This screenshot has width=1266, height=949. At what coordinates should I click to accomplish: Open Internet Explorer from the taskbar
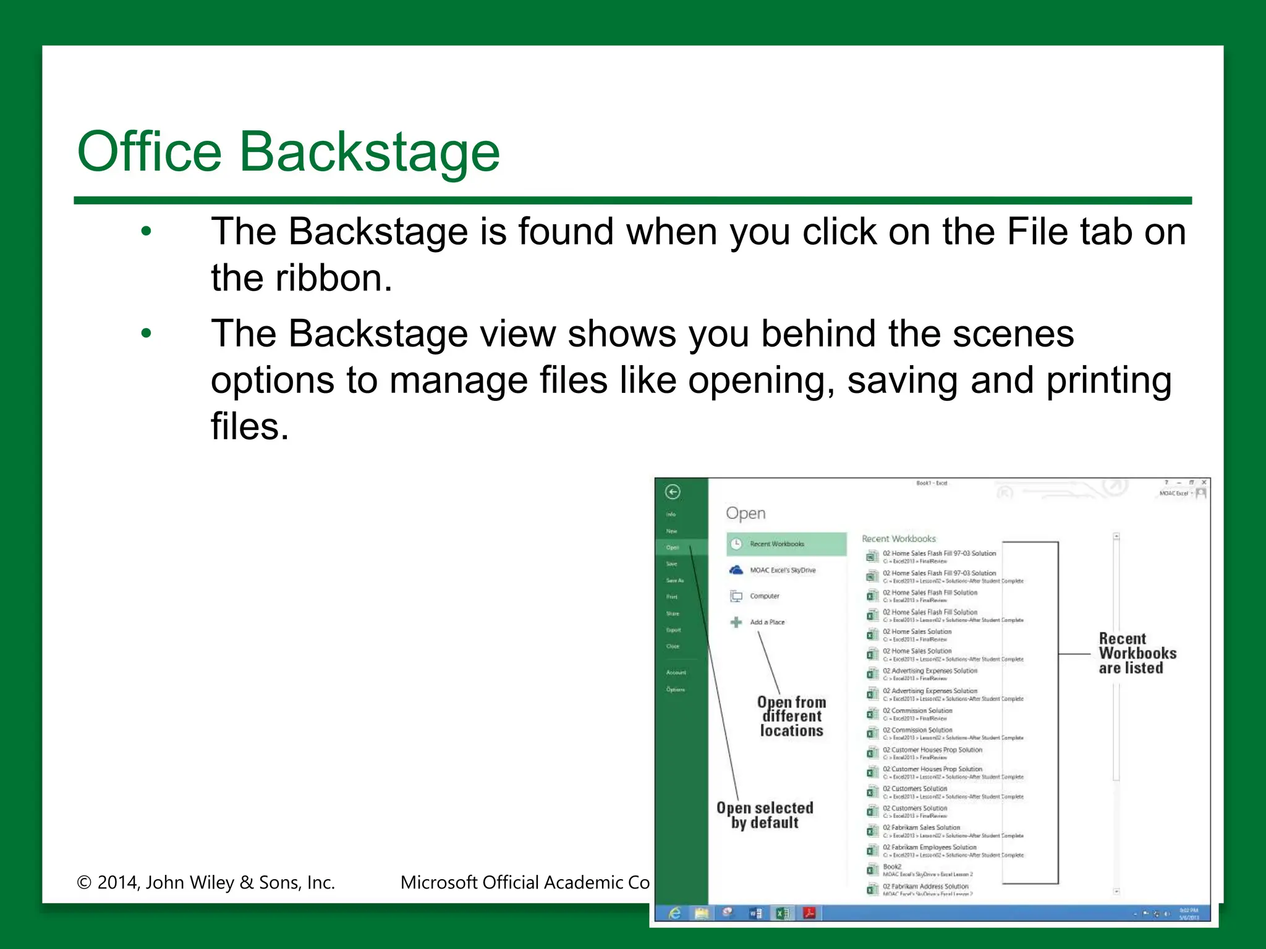click(x=674, y=913)
